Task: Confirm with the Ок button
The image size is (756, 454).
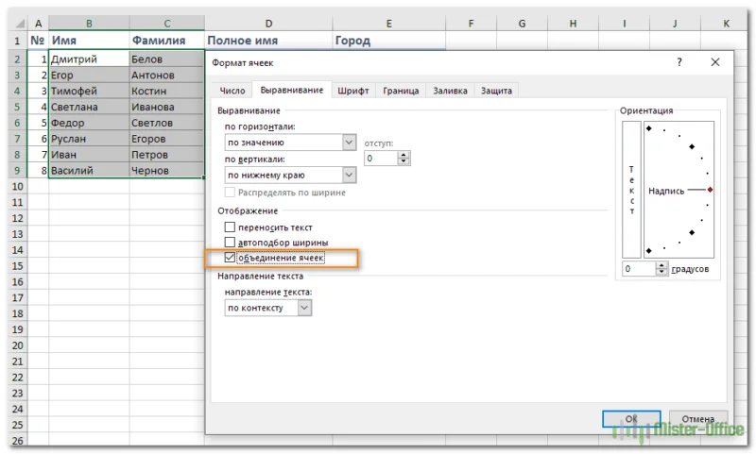Action: tap(631, 418)
